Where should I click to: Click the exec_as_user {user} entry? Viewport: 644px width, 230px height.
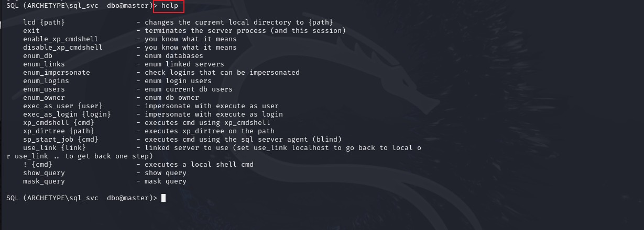[x=59, y=106]
